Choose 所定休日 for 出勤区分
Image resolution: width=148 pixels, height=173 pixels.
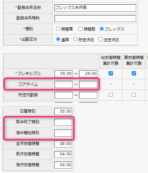click(75, 39)
